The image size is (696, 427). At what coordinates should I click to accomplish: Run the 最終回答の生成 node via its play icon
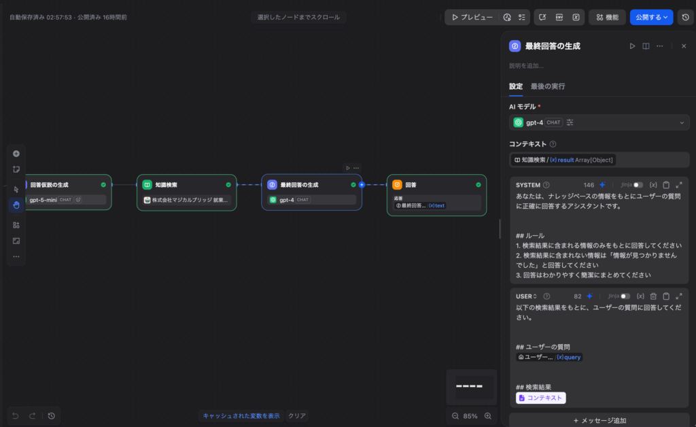347,167
